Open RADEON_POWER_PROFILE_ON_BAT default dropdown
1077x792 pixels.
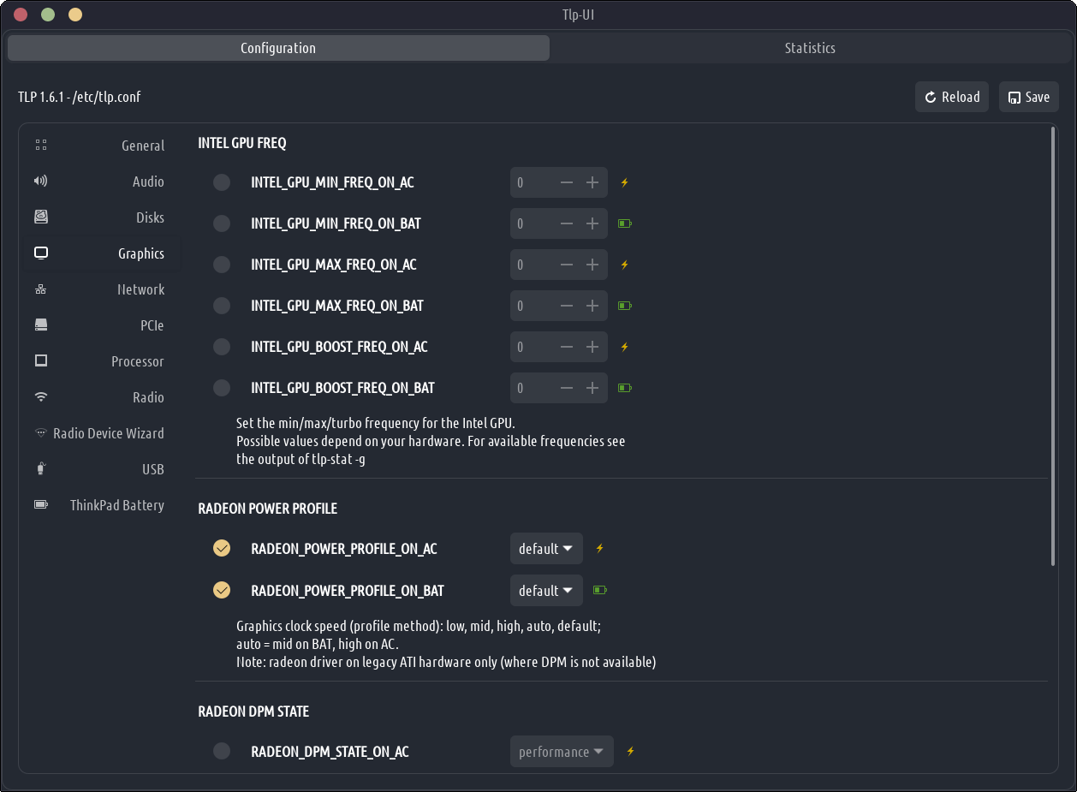(546, 591)
